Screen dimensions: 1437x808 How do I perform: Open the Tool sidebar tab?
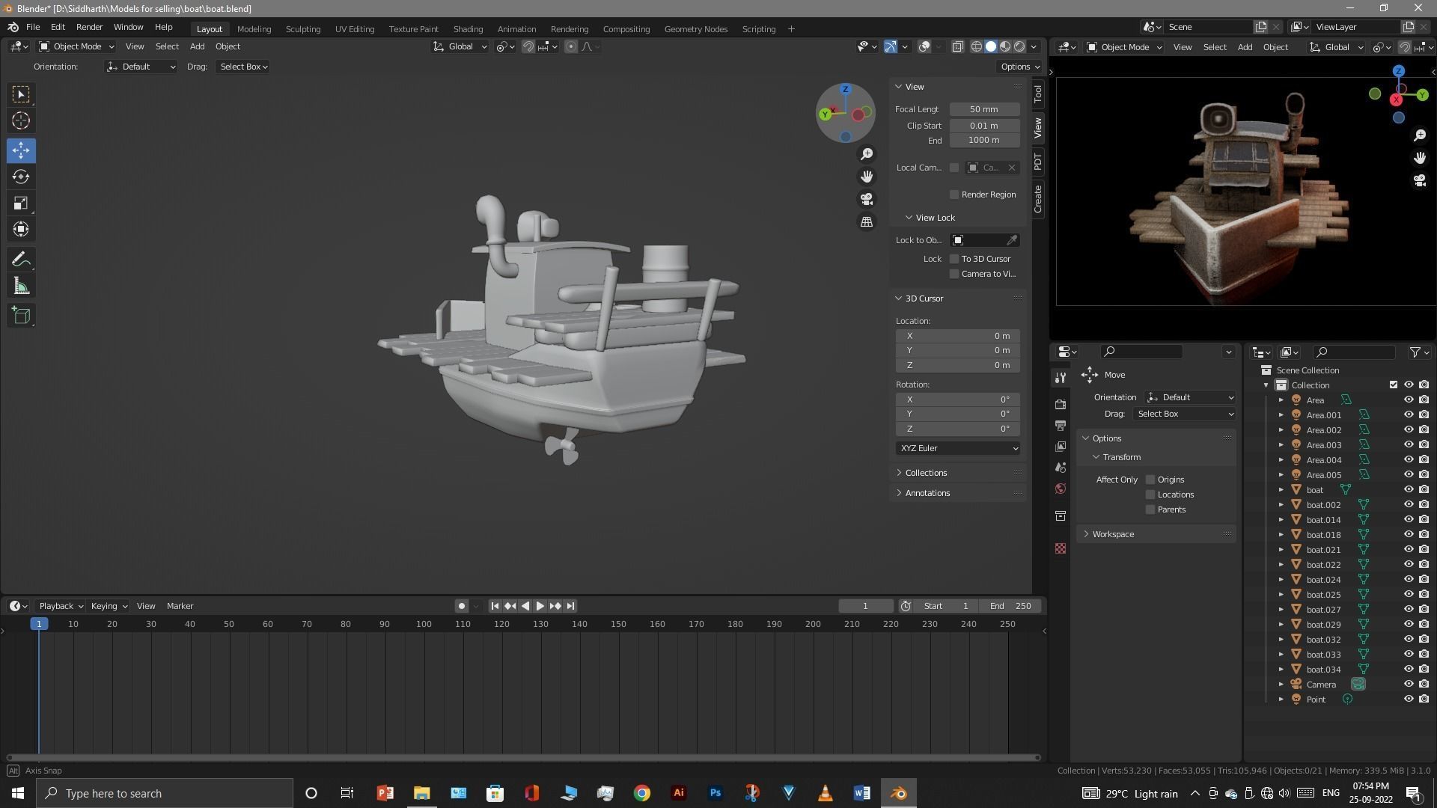(1038, 94)
